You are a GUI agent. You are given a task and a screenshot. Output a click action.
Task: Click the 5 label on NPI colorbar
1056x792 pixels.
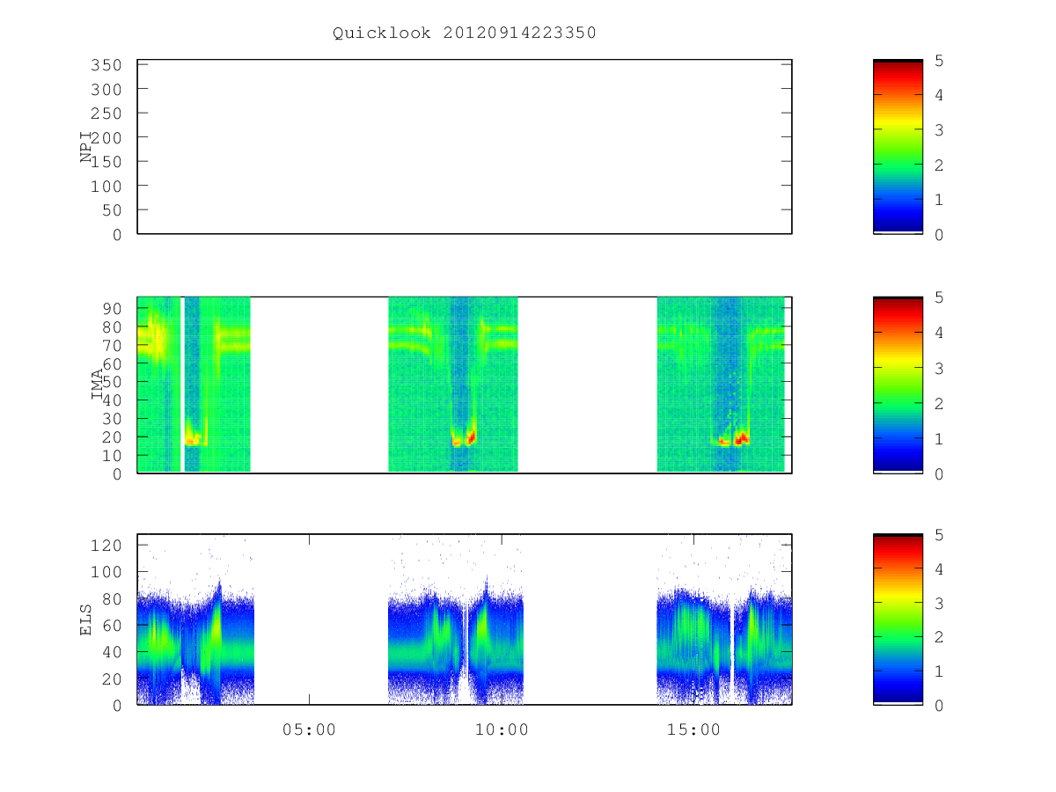click(x=940, y=61)
